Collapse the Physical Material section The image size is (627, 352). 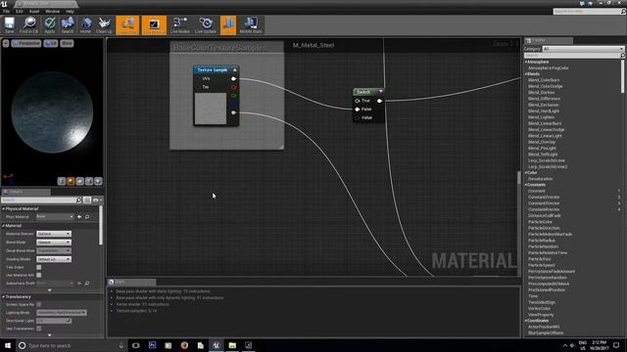(3, 208)
